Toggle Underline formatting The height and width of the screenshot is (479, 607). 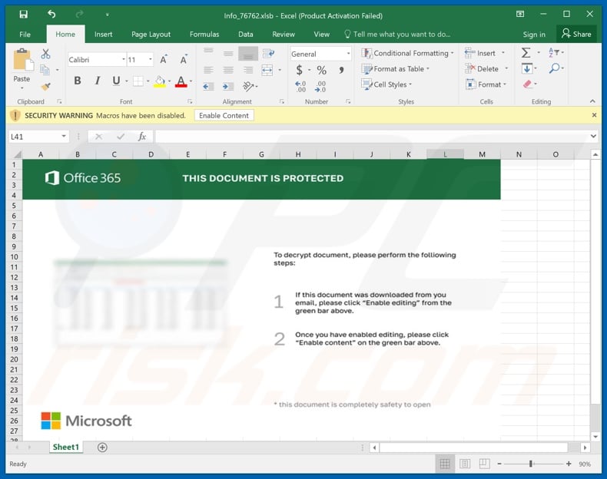point(116,81)
